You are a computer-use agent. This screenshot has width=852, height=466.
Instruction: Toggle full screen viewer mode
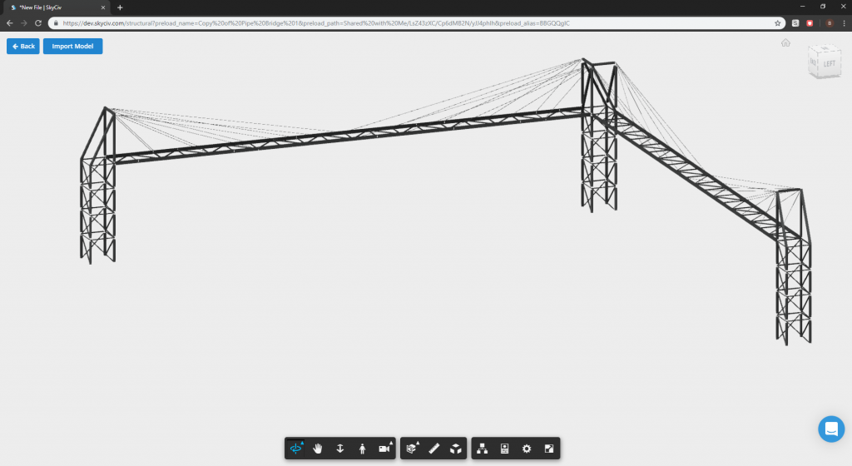point(549,449)
